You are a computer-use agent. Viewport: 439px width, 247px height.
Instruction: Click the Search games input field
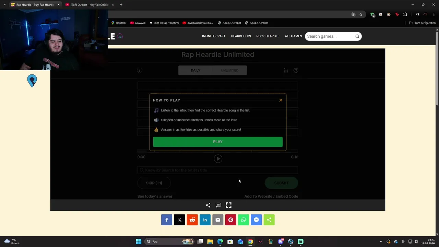329,36
